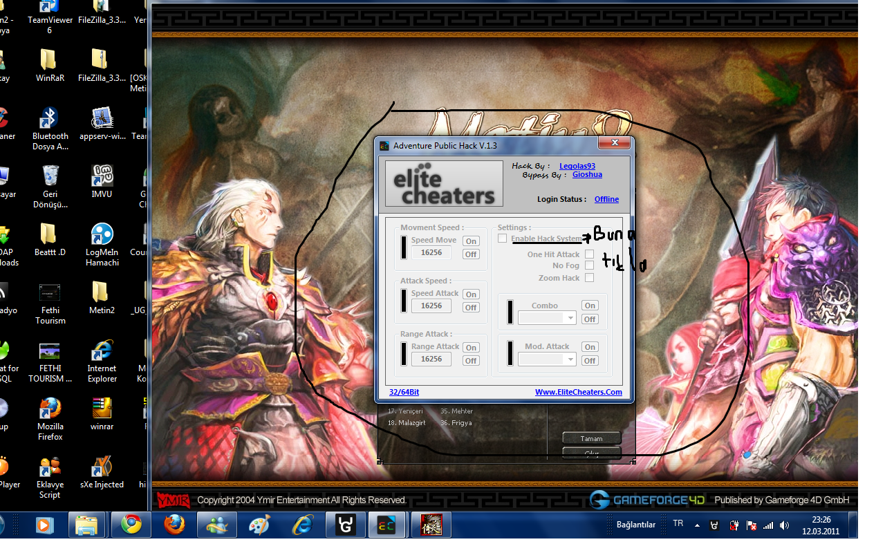The width and height of the screenshot is (885, 553).
Task: Open Internet Explorer taskbar icon
Action: 303,525
